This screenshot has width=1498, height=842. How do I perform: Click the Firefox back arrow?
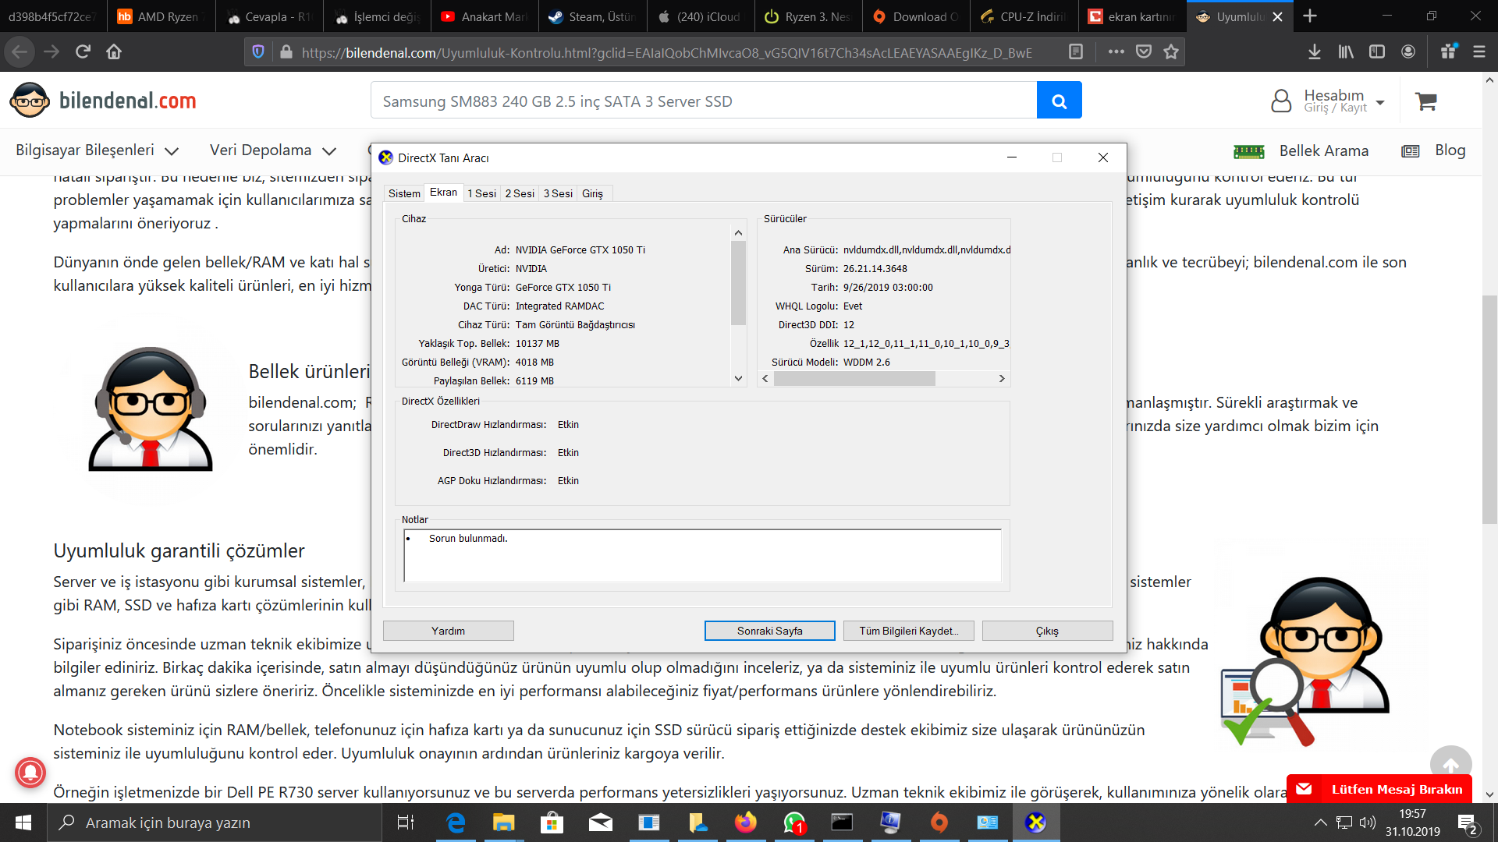[20, 51]
